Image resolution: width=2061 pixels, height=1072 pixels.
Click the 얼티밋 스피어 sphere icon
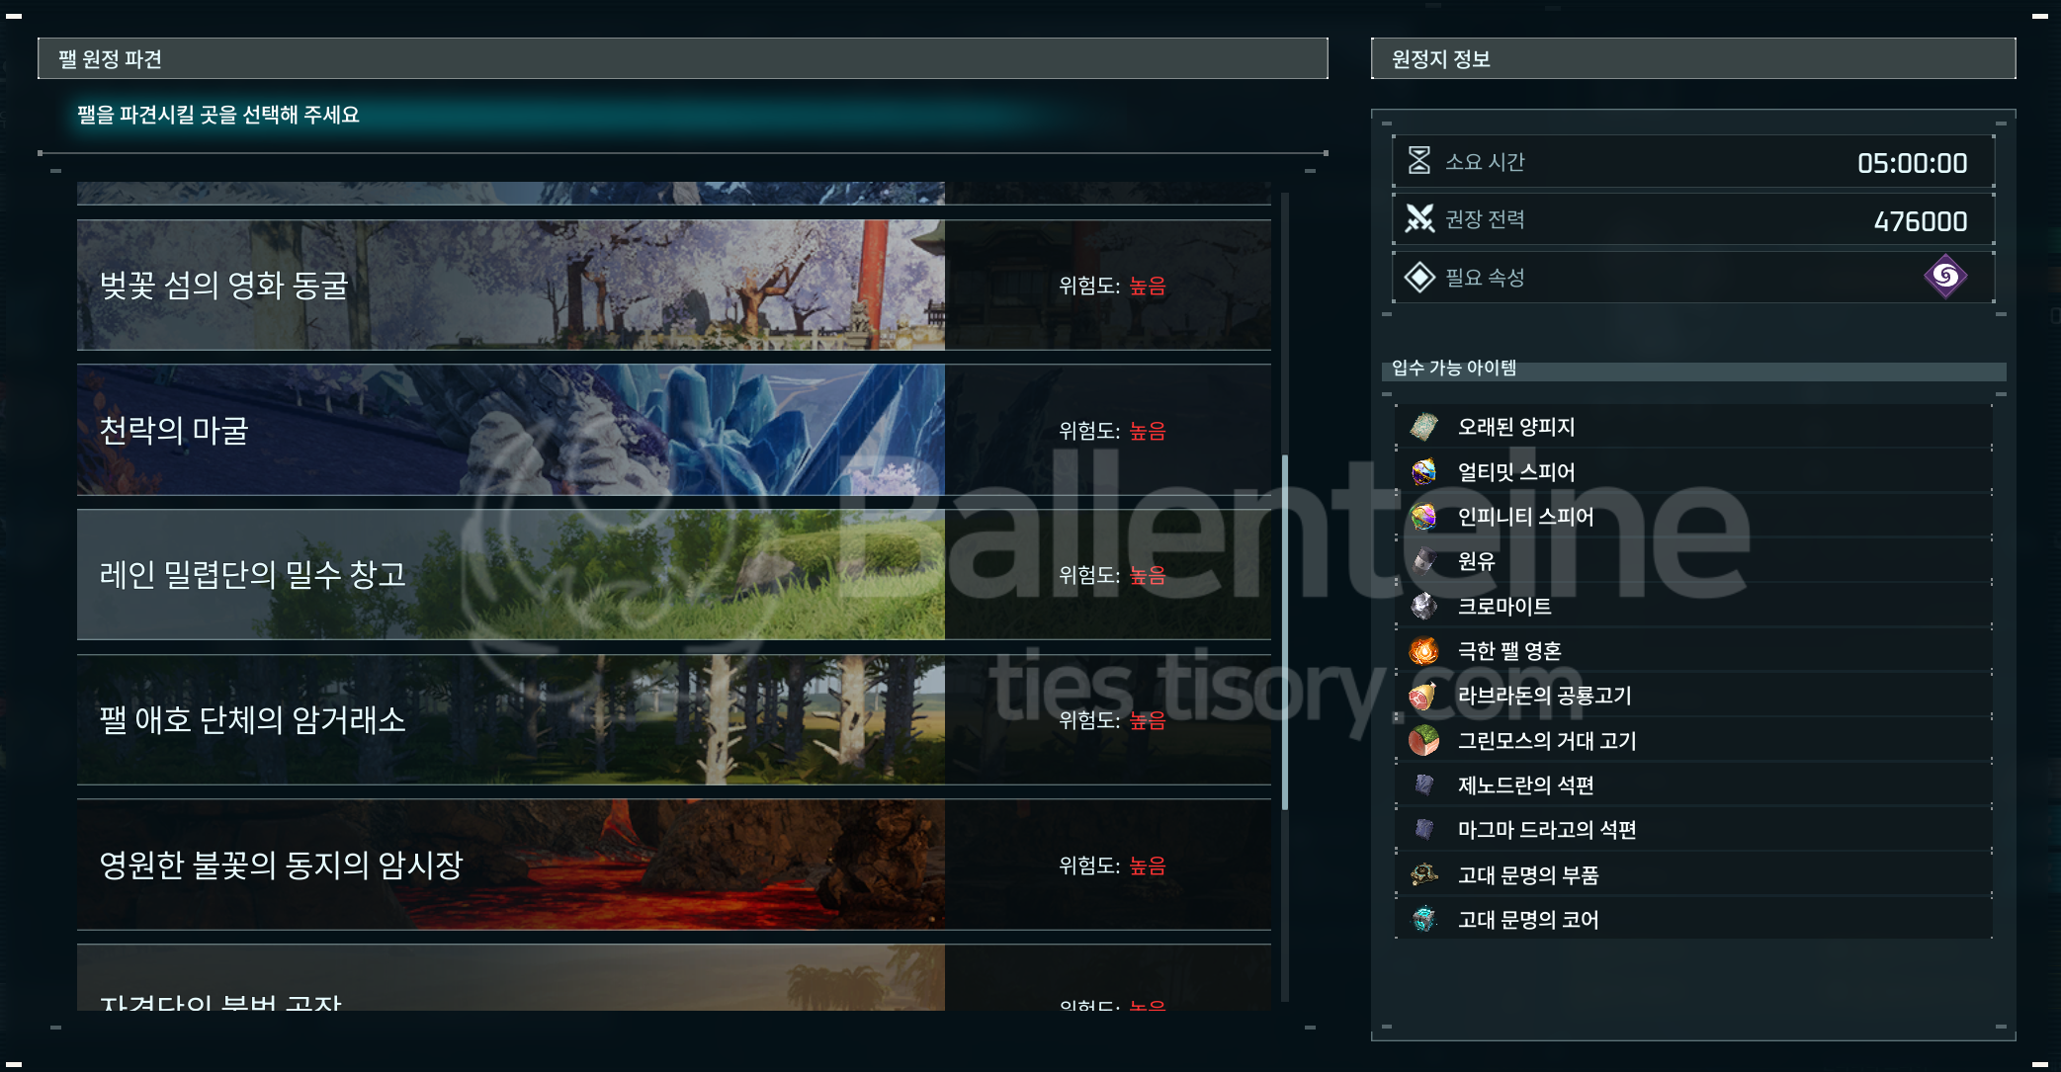tap(1423, 472)
